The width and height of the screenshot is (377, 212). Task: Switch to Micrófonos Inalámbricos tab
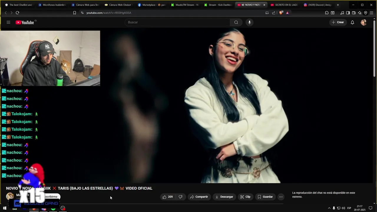click(x=52, y=5)
